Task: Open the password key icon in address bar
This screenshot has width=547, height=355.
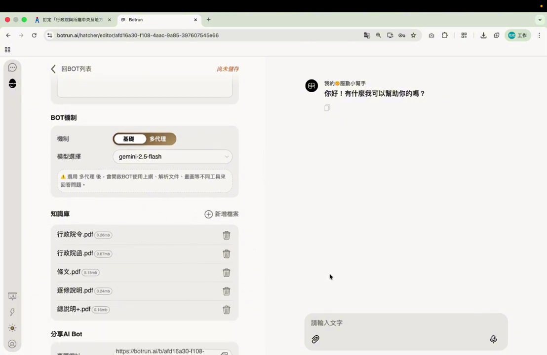Action: (402, 35)
